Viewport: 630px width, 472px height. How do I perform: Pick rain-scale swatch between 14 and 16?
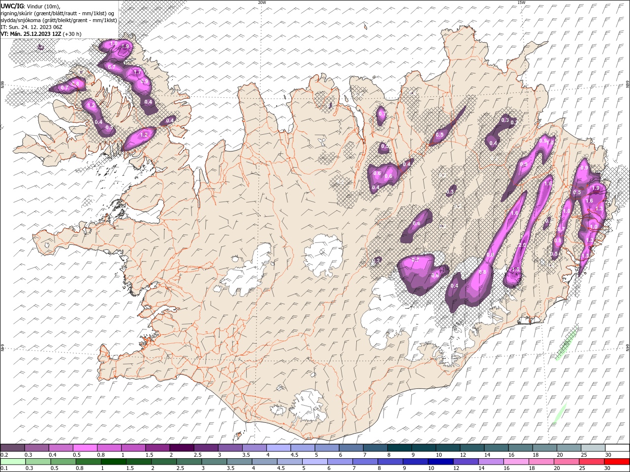[490, 462]
